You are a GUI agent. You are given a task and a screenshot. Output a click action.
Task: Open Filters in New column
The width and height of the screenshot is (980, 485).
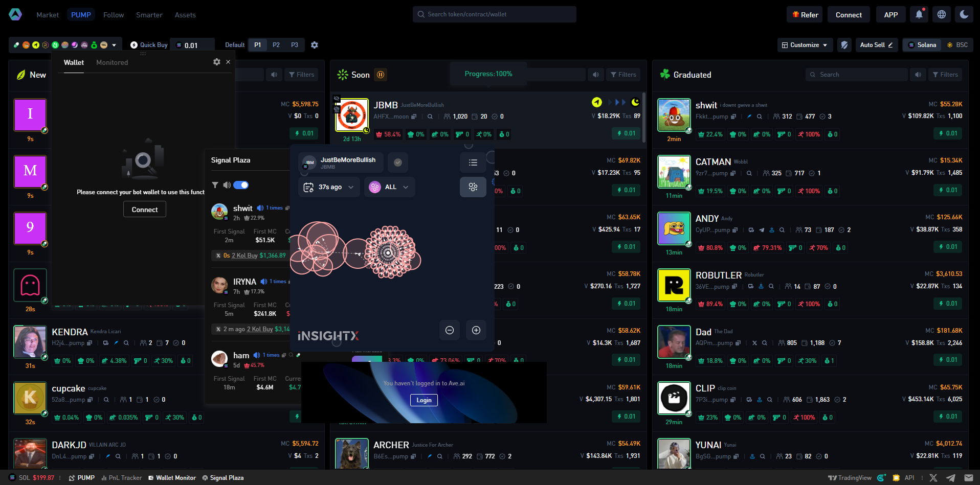(x=301, y=75)
